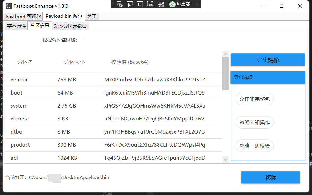The image size is (312, 195).
Task: Click the 导出镜像 button
Action: pyautogui.click(x=268, y=60)
